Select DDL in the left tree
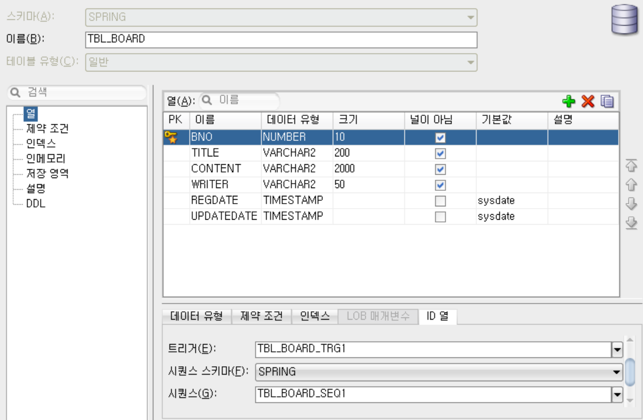The height and width of the screenshot is (420, 643). 36,203
